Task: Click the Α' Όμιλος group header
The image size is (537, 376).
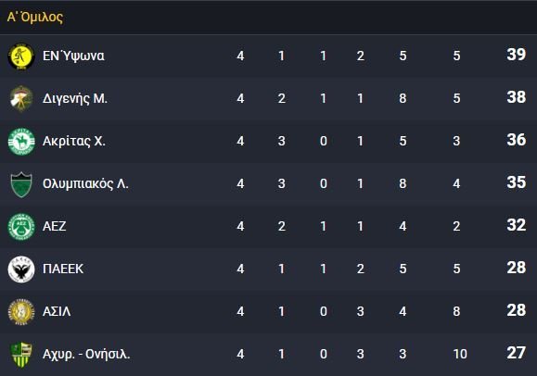Action: pyautogui.click(x=35, y=17)
